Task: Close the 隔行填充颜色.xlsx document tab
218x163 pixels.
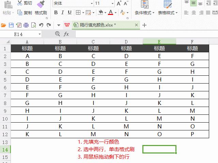Action: (136, 25)
